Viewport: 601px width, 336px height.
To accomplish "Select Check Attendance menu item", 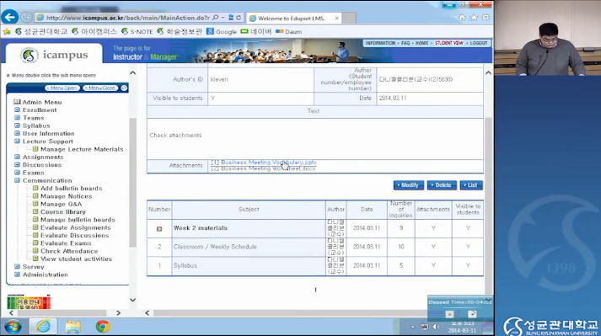I will [x=69, y=251].
